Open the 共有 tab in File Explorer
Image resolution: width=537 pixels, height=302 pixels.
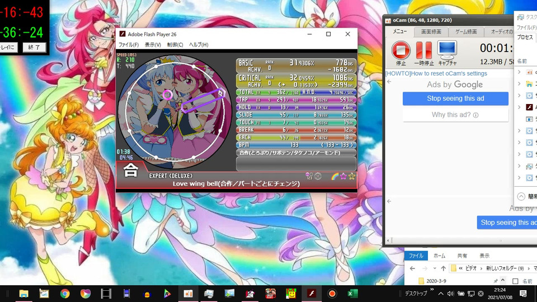pos(462,256)
